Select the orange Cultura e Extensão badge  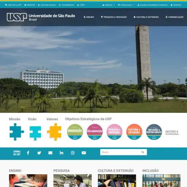tap(134, 132)
